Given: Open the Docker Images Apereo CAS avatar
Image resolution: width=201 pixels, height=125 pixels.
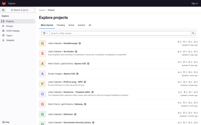Looking at the screenshot, I should [x=43, y=74].
